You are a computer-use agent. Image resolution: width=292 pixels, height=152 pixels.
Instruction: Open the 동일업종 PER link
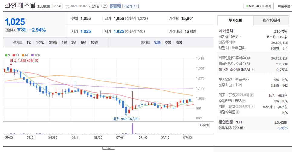coord(230,122)
